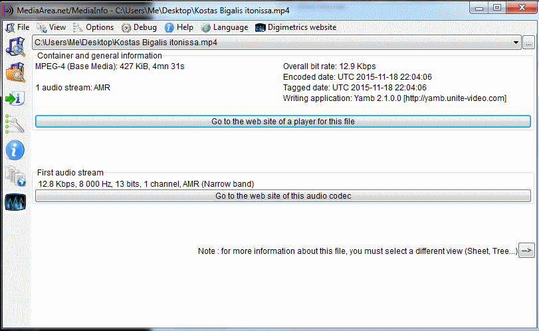This screenshot has height=331, width=539.
Task: Open the Help menu
Action: tap(179, 27)
